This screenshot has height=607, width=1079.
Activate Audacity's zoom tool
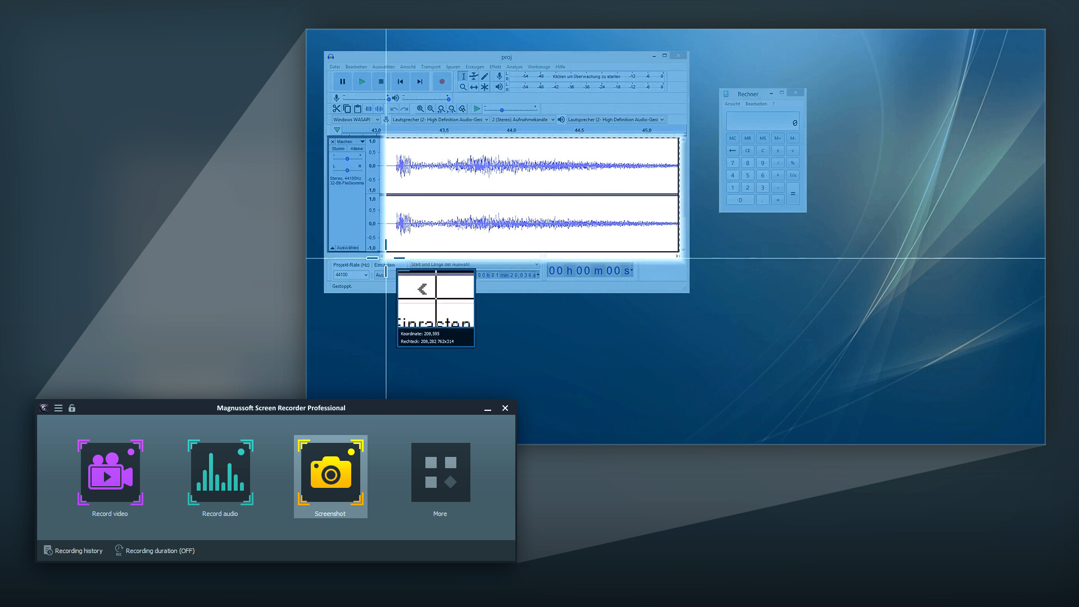(x=463, y=87)
